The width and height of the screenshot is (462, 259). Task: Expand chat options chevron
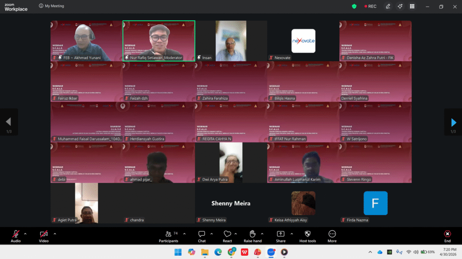212,234
